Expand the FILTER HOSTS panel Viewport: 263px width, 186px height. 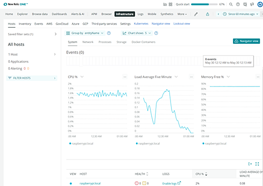coord(32,78)
